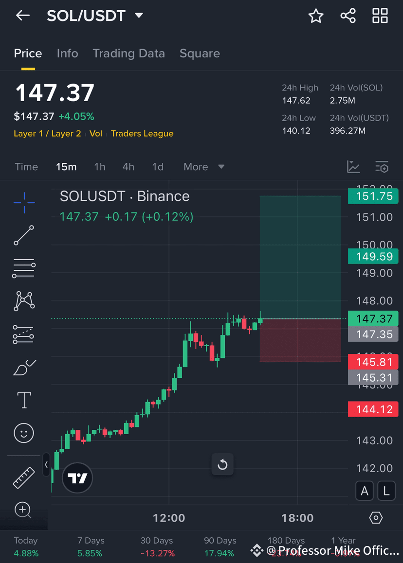This screenshot has height=563, width=403.
Task: Open the four-square grid menu
Action: (380, 16)
